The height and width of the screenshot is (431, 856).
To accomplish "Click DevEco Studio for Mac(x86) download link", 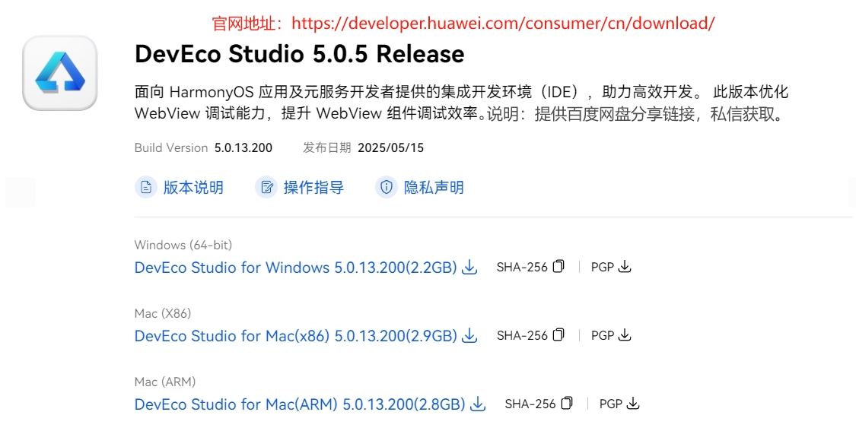I will click(x=295, y=336).
